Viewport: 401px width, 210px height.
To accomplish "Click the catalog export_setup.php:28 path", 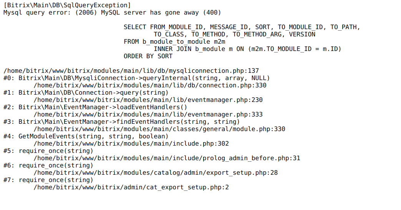I will point(156,173).
